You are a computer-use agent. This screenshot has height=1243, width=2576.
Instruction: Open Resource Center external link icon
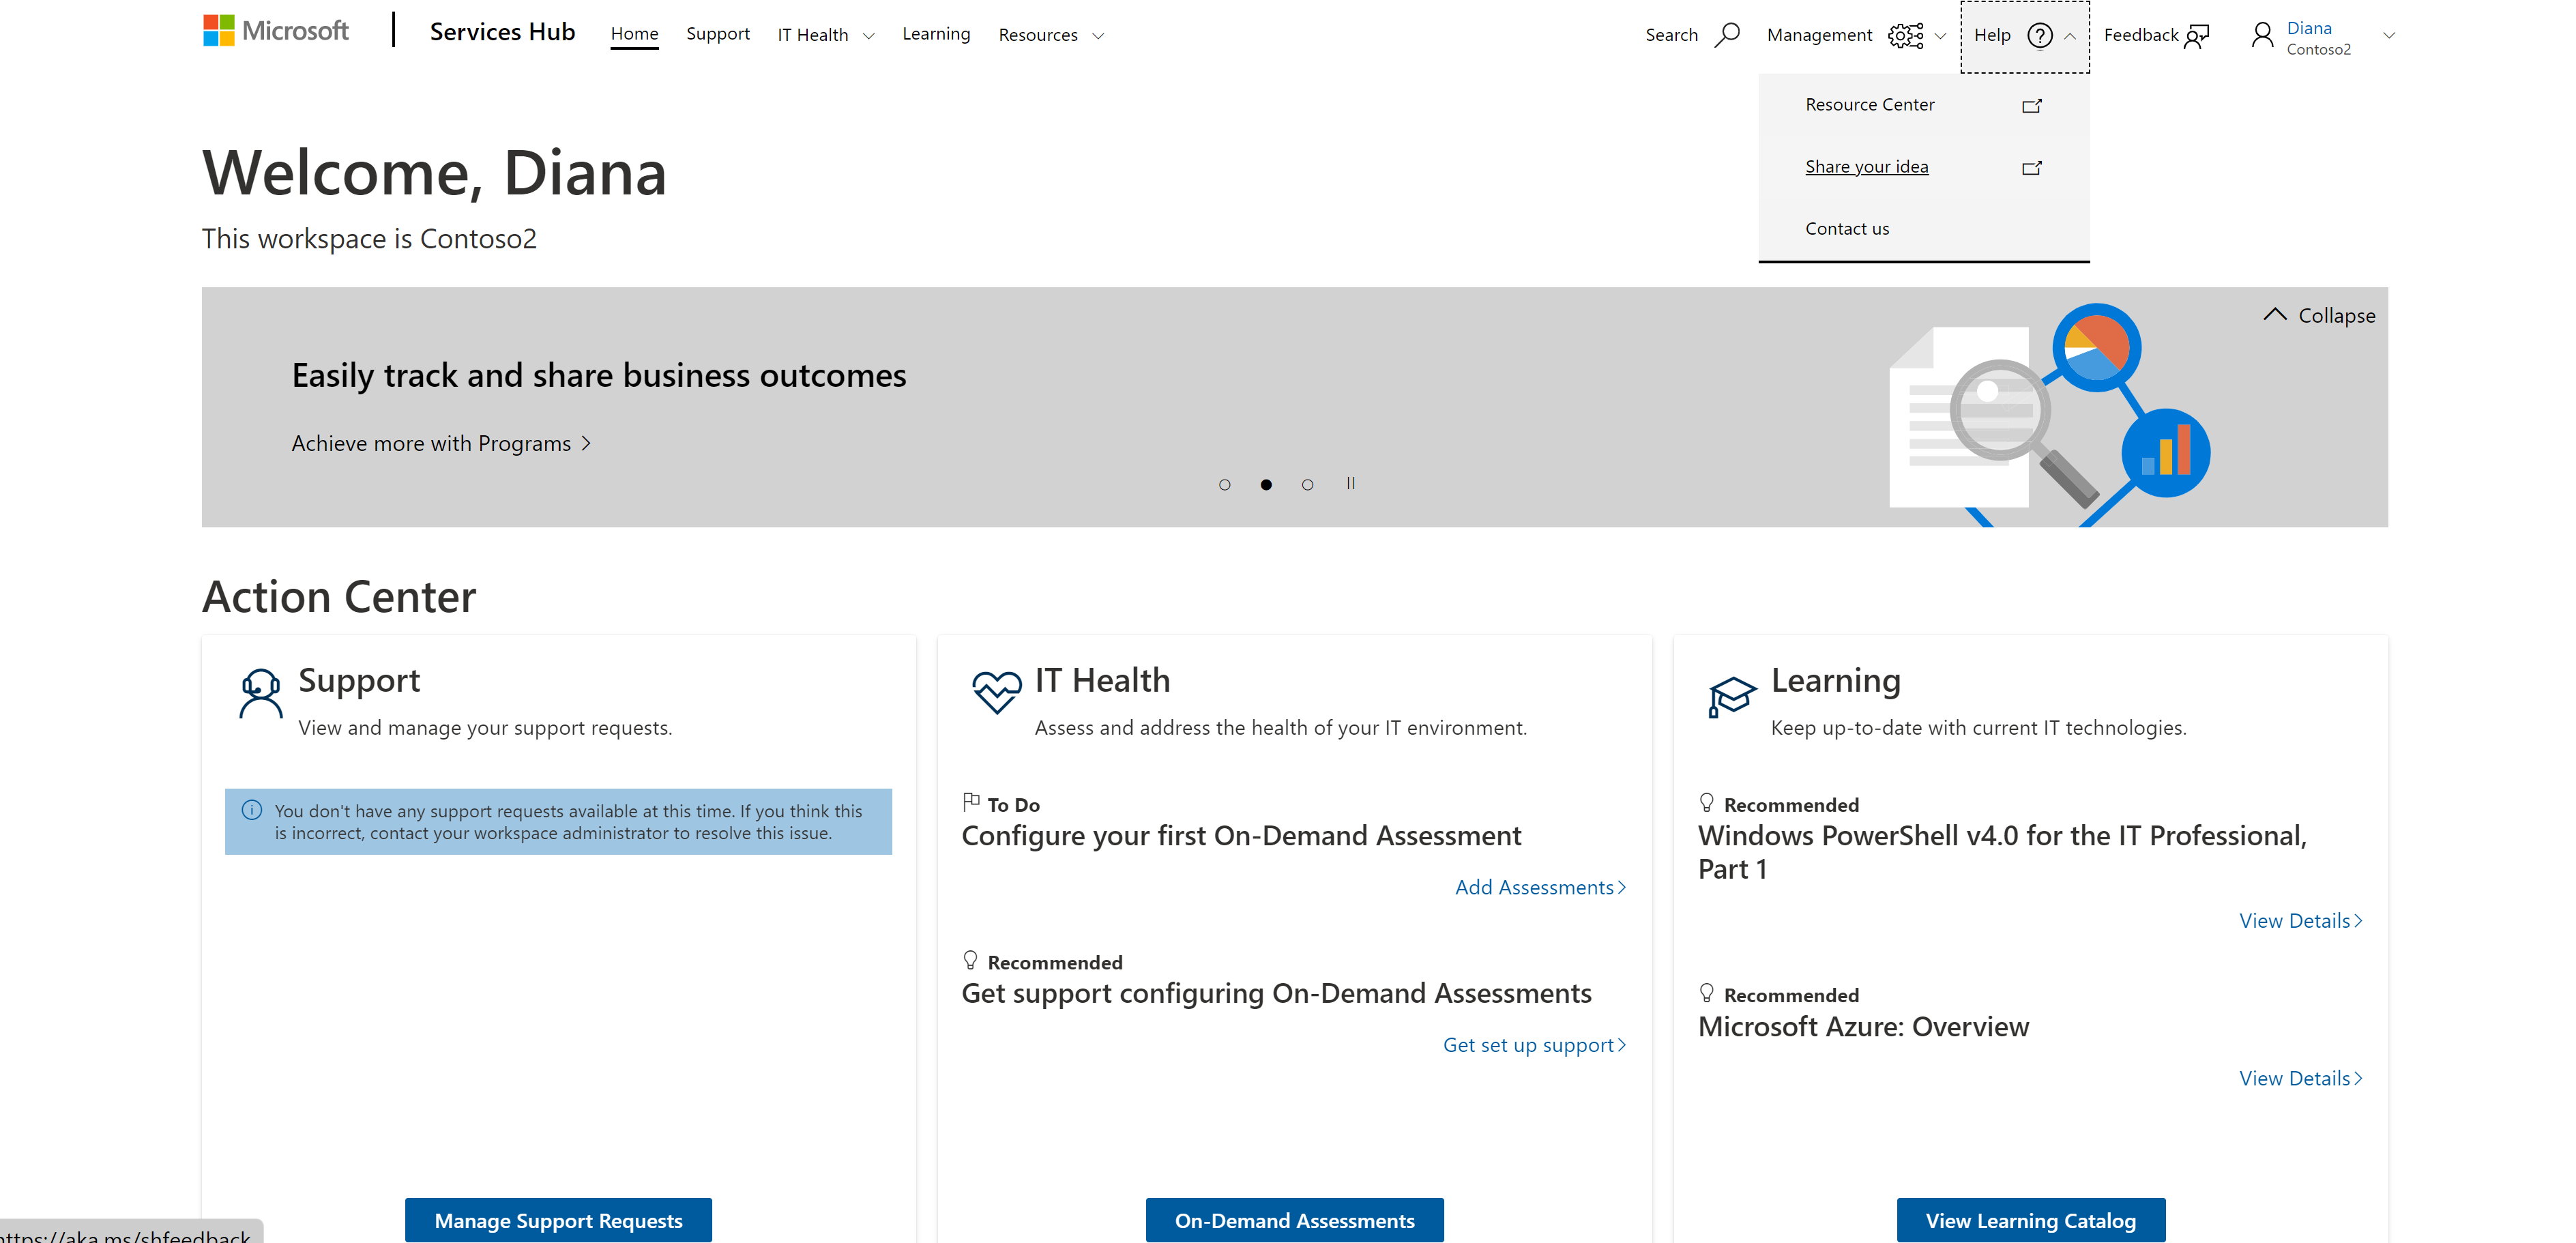(2031, 105)
